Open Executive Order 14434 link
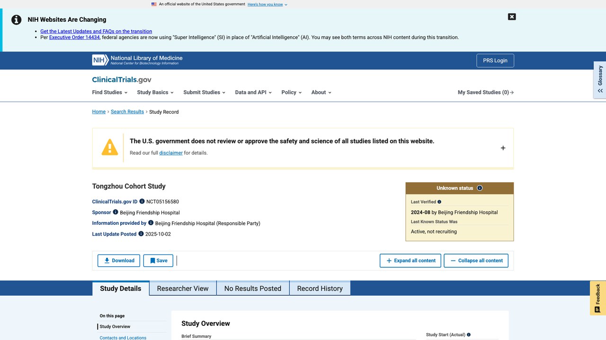The width and height of the screenshot is (606, 340). [74, 37]
